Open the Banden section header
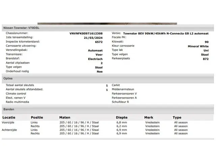Viewport: 216px width, 162px height. click(9, 109)
